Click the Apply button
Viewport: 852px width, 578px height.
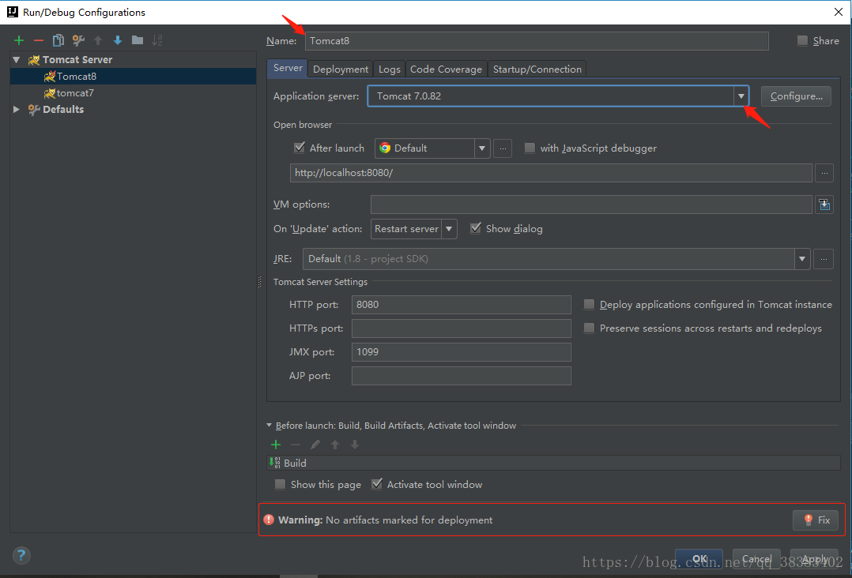pos(814,558)
